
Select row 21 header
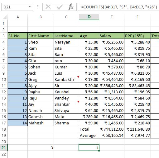[4, 148]
